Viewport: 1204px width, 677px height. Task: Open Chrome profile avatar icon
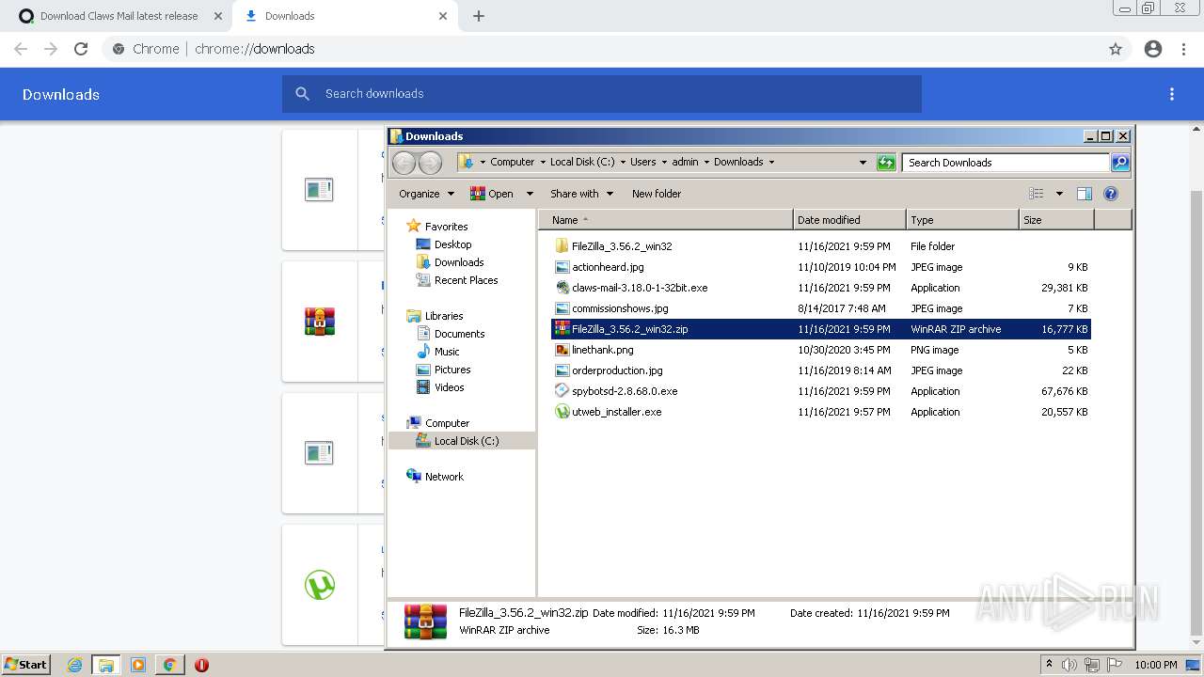point(1153,49)
